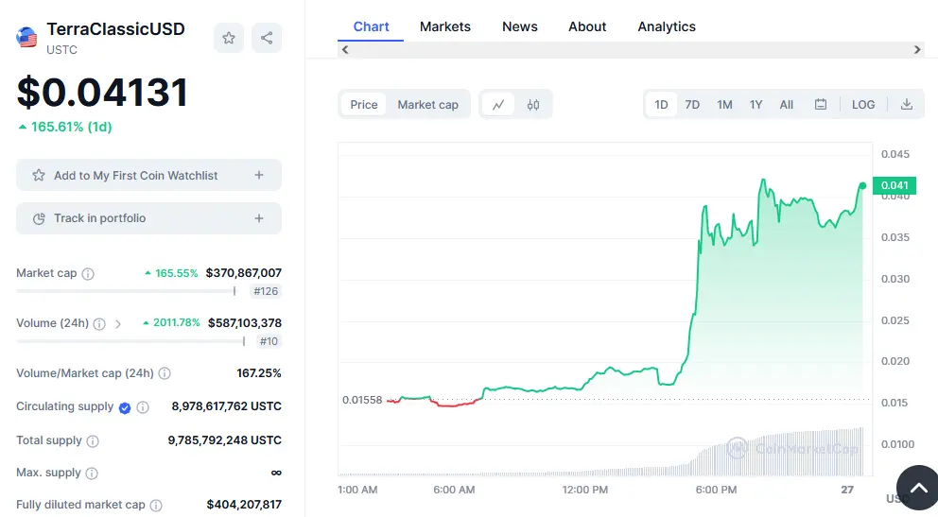Screen dimensions: 938x517
Task: Select the 7D time range
Action: [x=692, y=105]
